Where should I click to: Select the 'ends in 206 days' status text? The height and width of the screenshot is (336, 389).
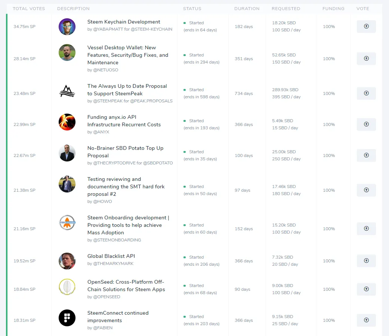click(201, 264)
